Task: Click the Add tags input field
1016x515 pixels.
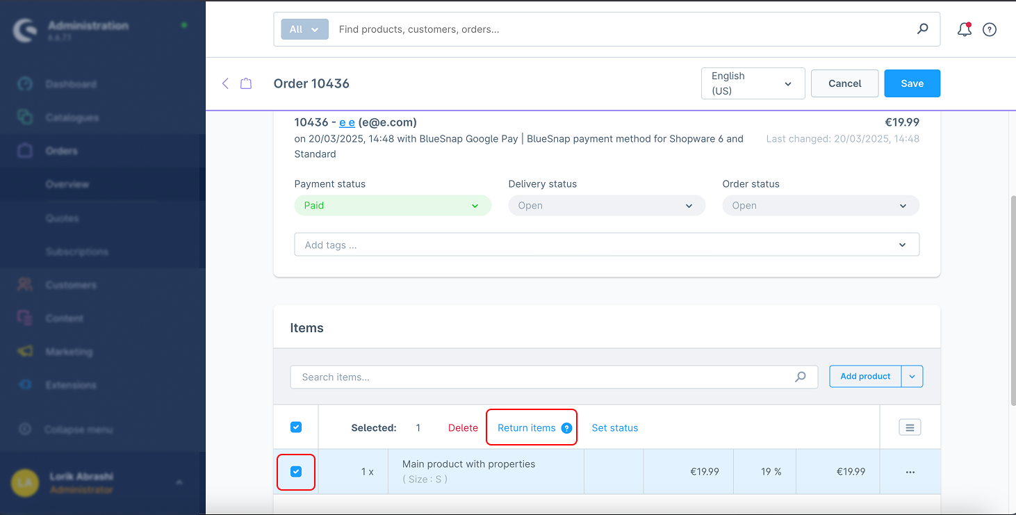Action: [598, 245]
